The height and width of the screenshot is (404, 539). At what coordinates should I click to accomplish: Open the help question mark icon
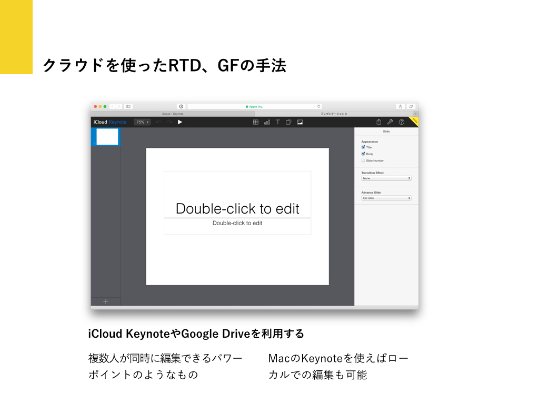pos(402,122)
